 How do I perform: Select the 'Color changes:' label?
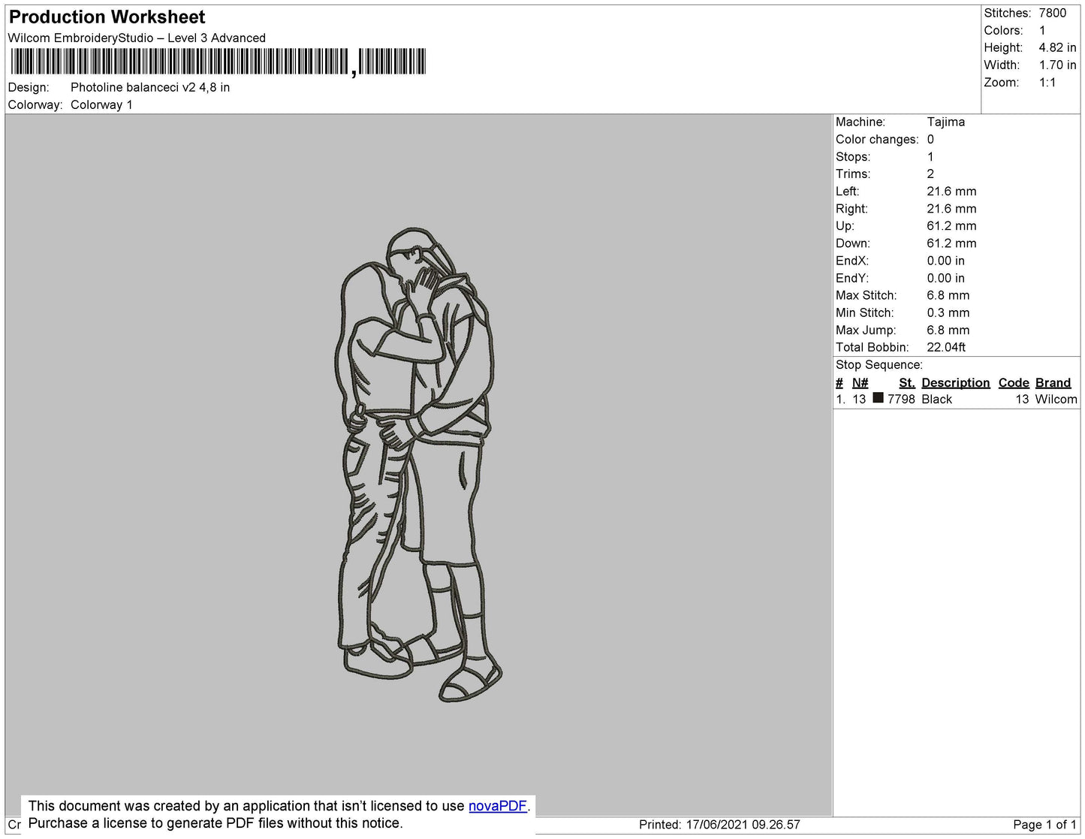(877, 140)
